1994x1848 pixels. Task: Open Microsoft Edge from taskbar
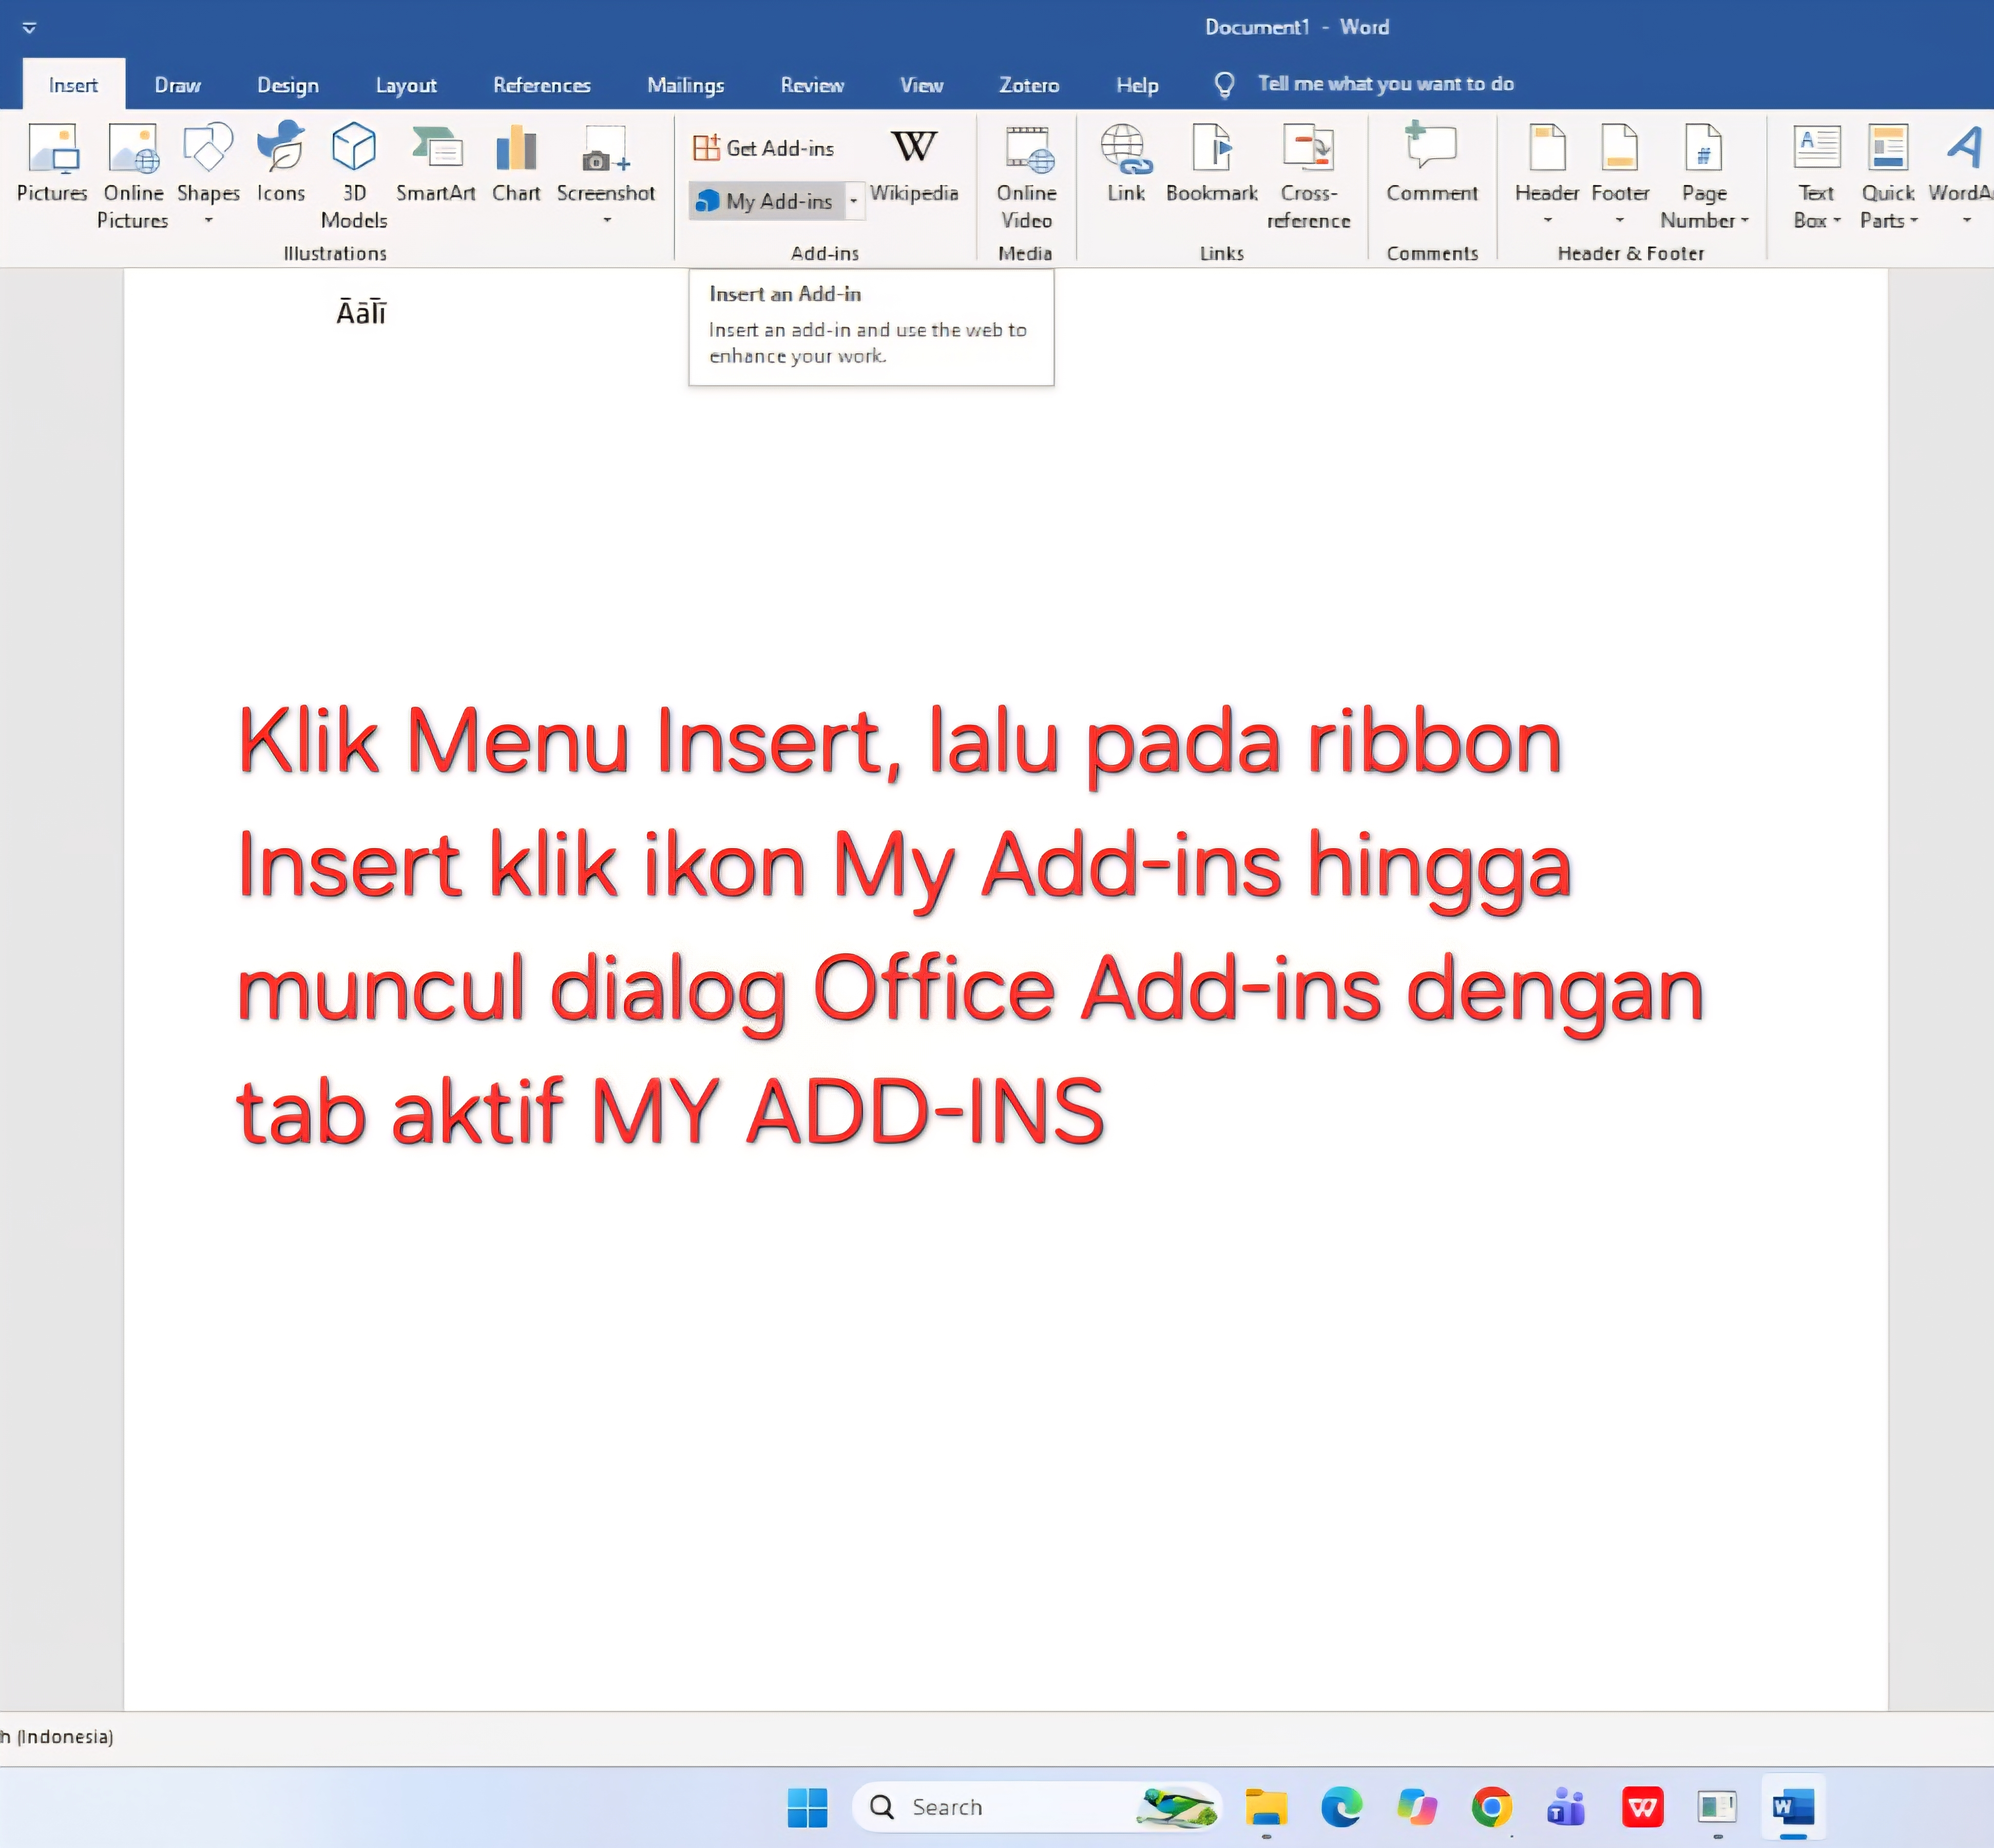[1341, 1807]
